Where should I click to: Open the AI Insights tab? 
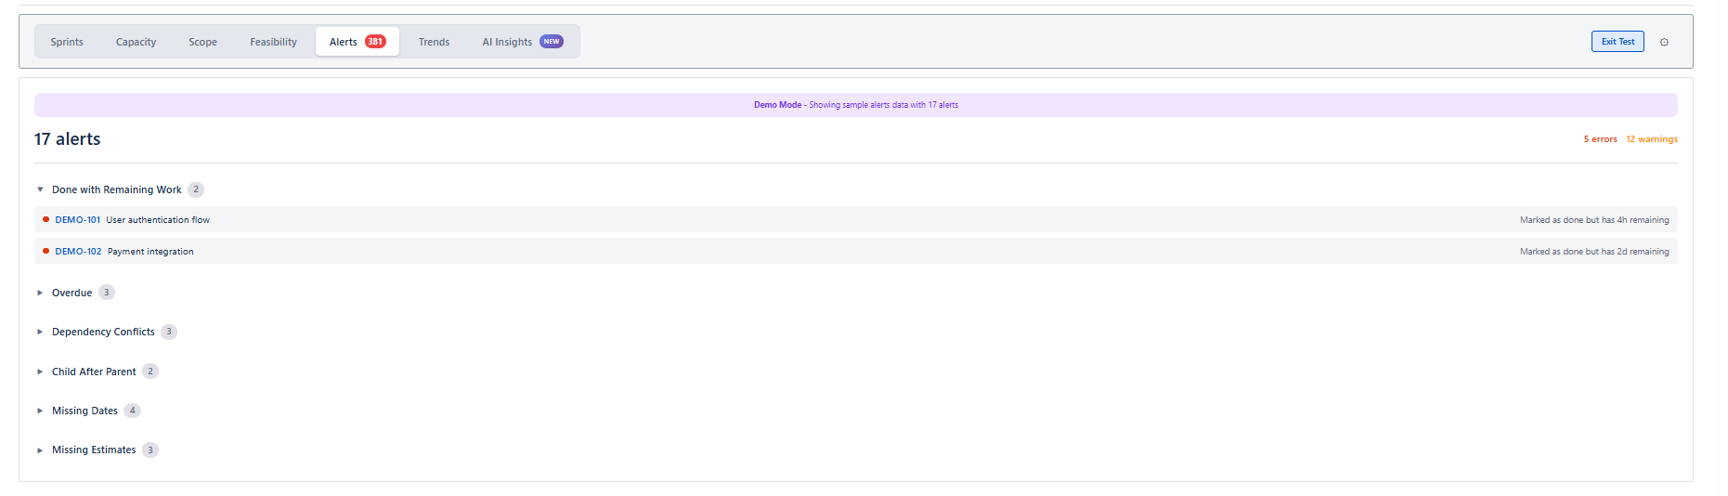[x=522, y=42]
